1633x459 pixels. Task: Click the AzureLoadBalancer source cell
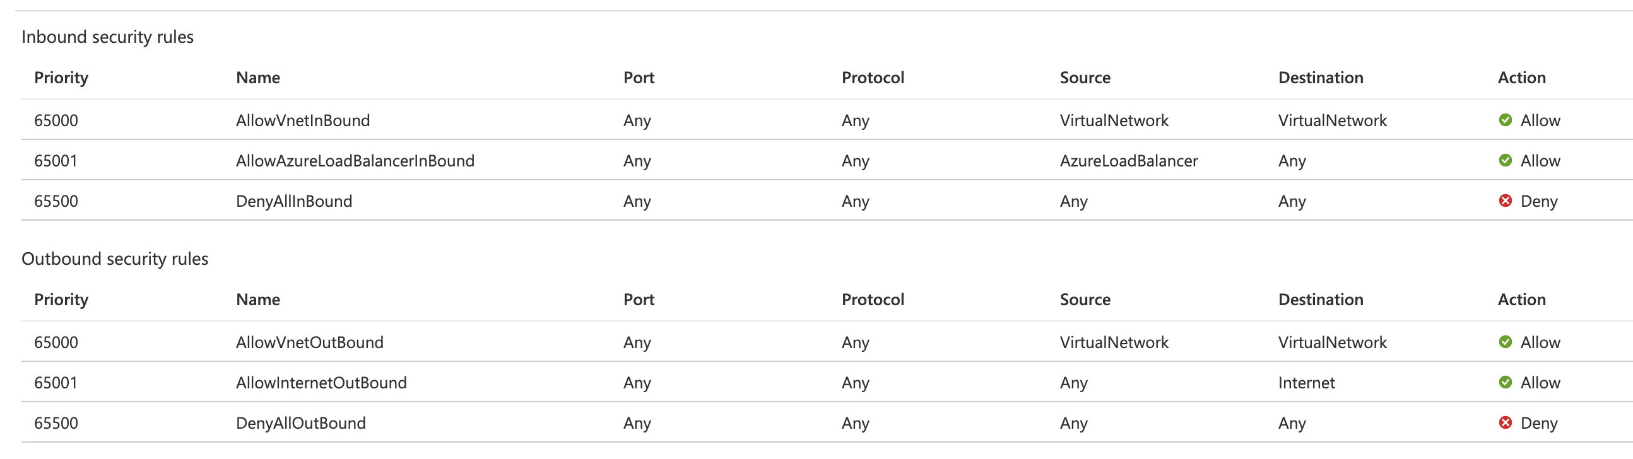point(1128,161)
